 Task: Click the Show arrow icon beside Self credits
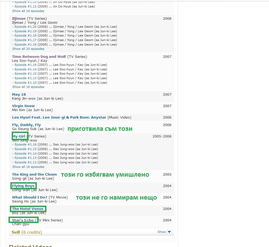(x=169, y=232)
